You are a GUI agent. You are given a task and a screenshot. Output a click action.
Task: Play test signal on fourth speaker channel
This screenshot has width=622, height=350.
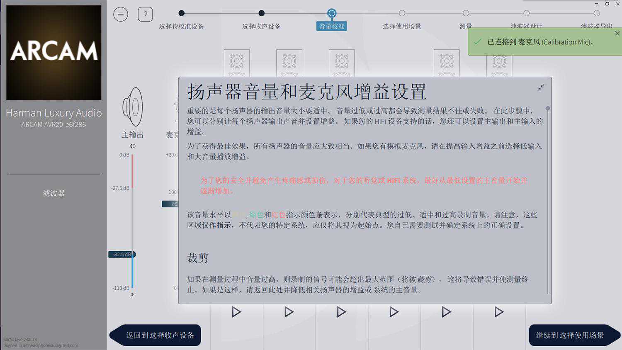pyautogui.click(x=394, y=312)
